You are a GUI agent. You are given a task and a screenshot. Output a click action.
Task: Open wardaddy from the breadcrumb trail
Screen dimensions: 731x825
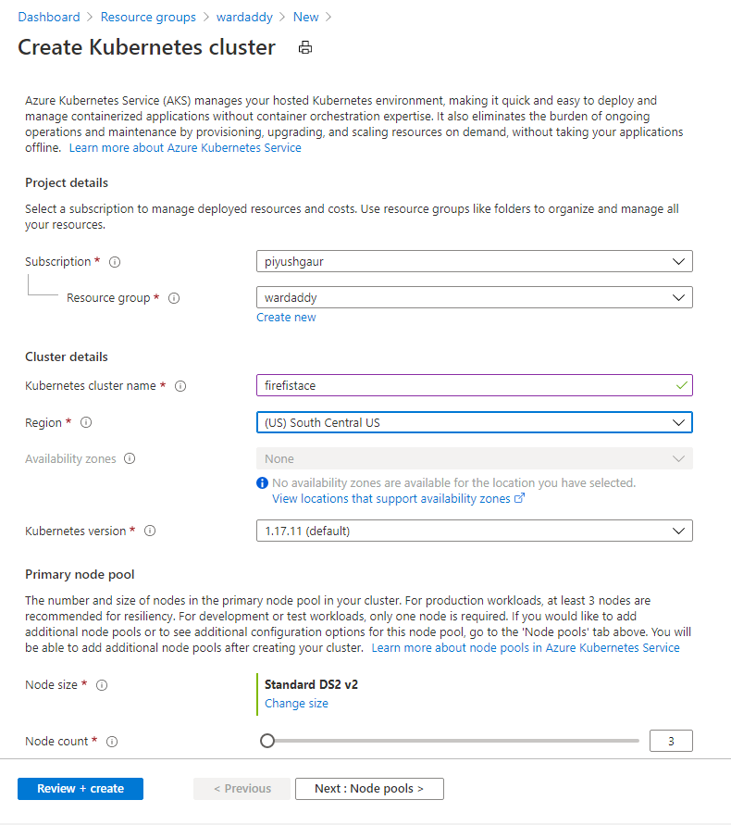click(x=244, y=17)
